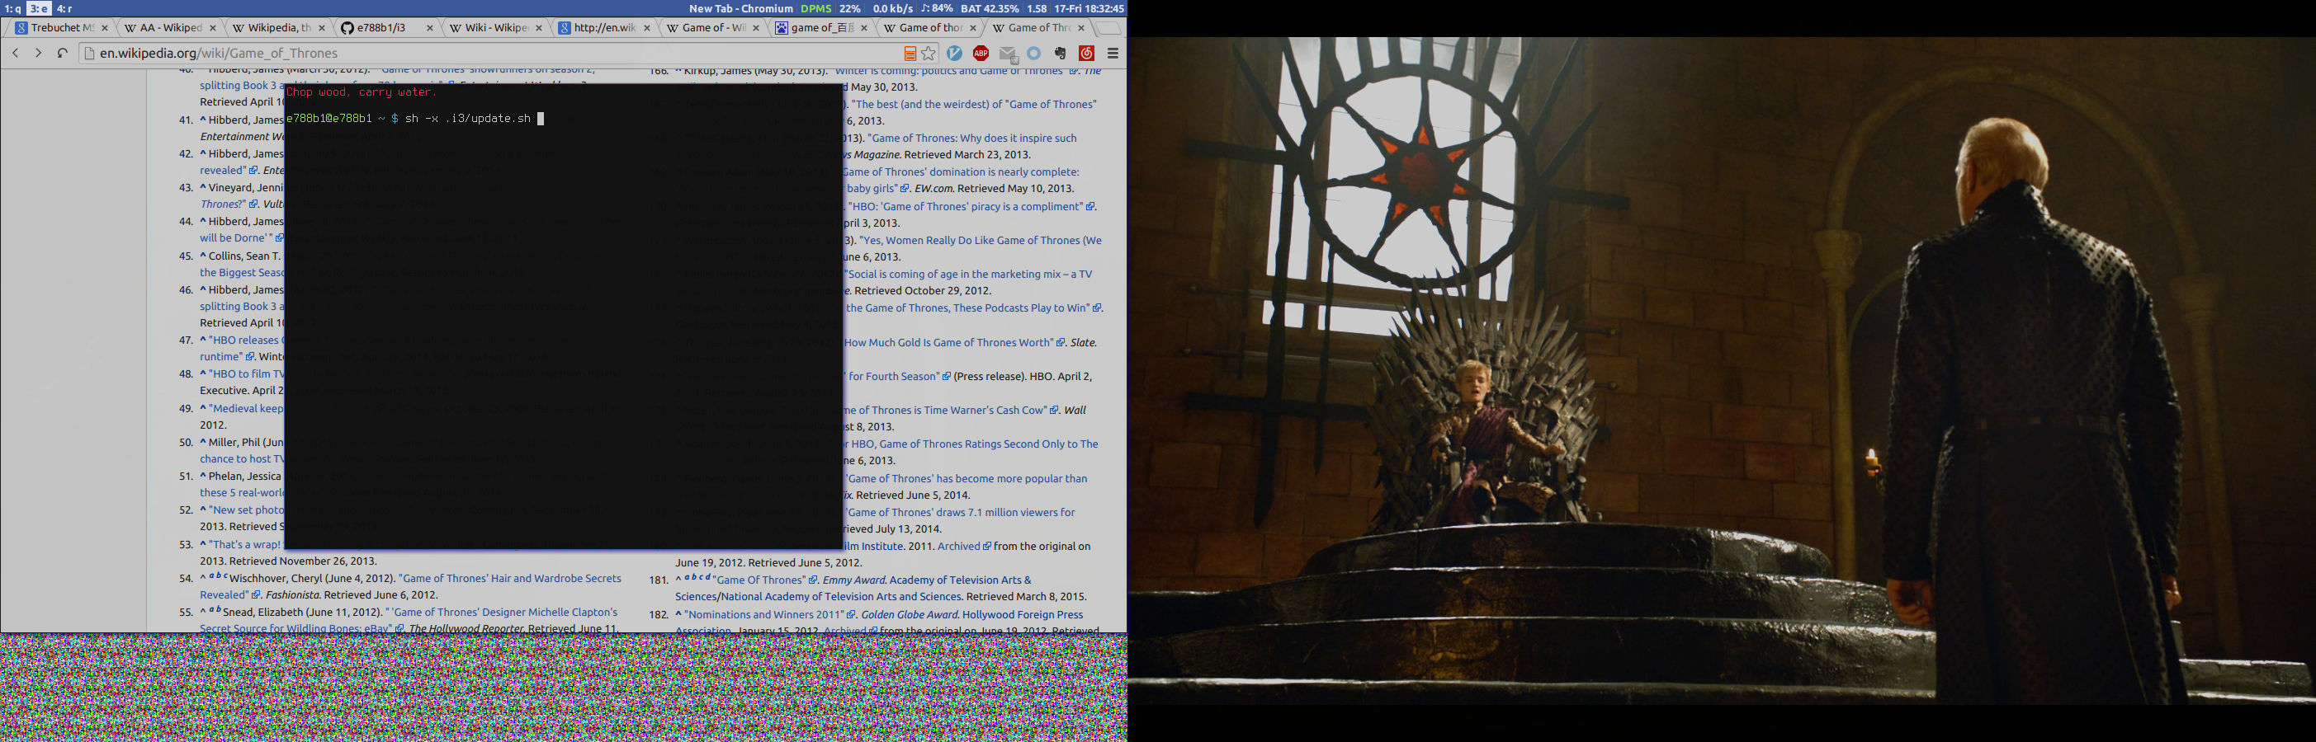This screenshot has height=742, width=2316.
Task: Open the Chromium hamburger menu
Action: tap(1112, 53)
